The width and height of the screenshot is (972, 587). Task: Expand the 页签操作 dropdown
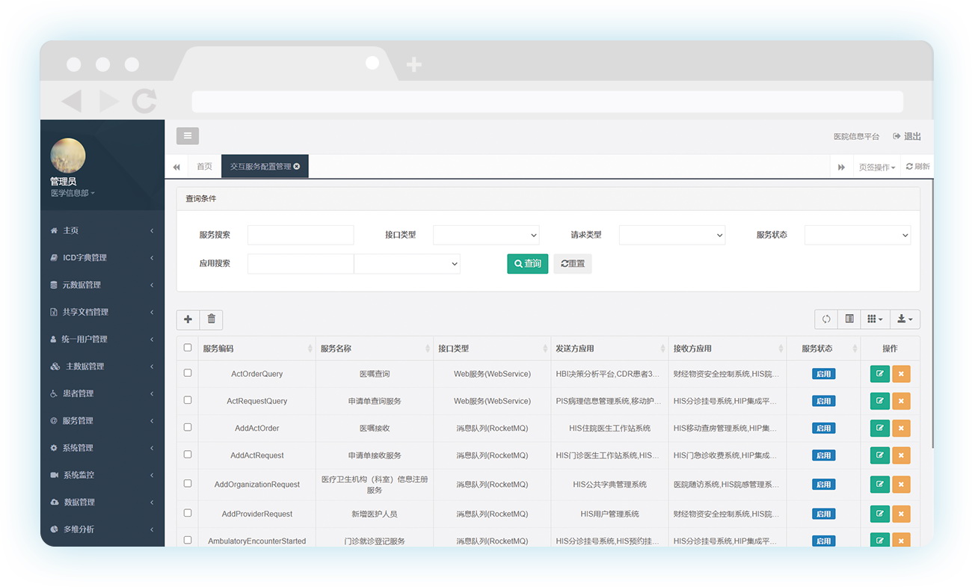(x=876, y=168)
